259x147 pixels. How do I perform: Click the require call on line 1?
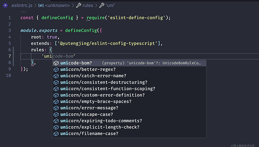(x=96, y=18)
